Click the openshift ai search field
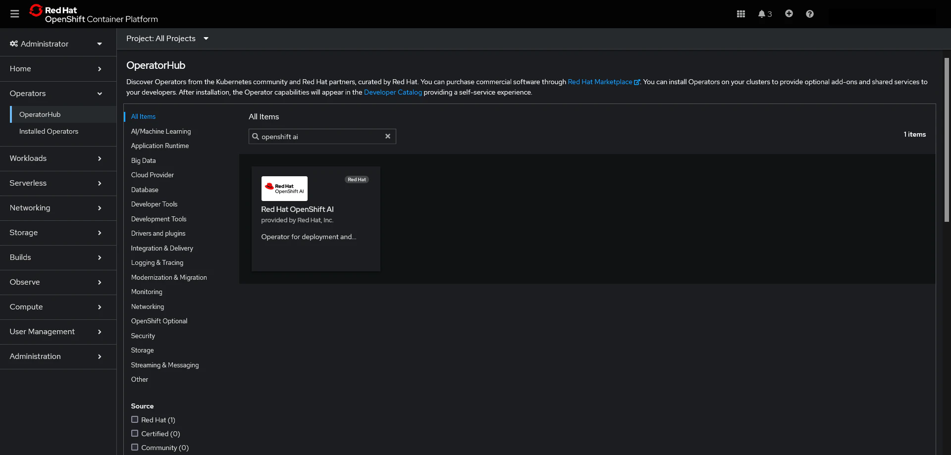The image size is (951, 455). tap(322, 137)
